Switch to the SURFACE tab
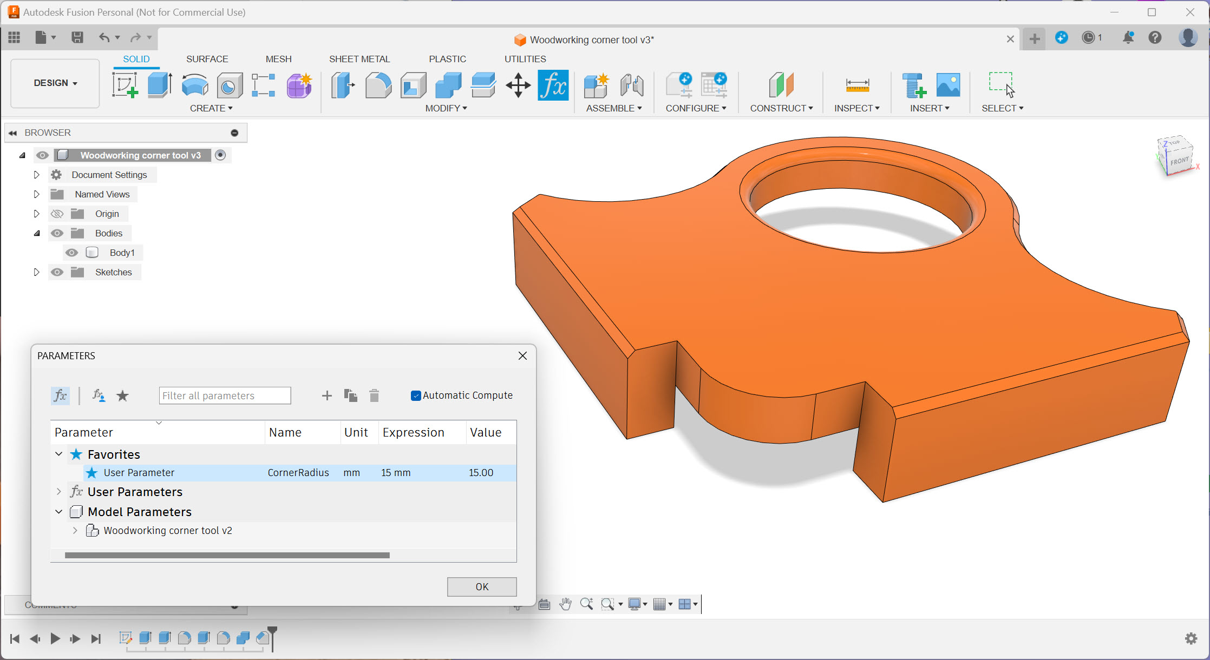Viewport: 1210px width, 660px height. [x=207, y=59]
